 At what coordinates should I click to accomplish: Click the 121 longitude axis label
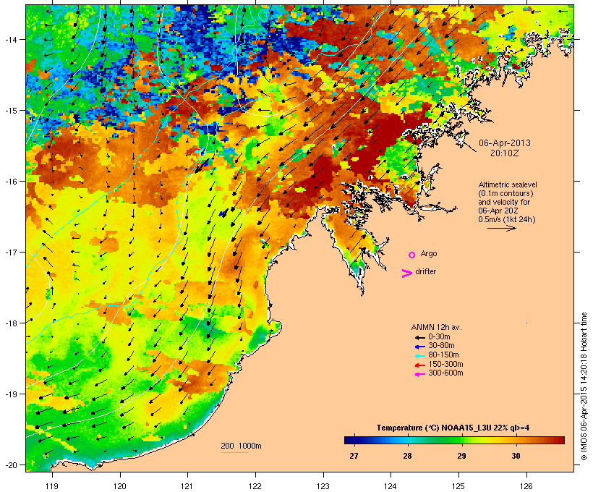[x=187, y=486]
